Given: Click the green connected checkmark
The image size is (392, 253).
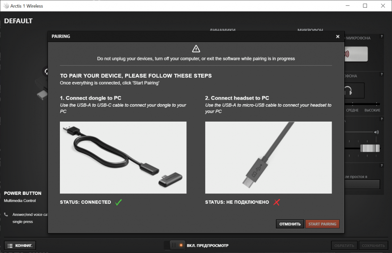Looking at the screenshot, I should pyautogui.click(x=118, y=202).
